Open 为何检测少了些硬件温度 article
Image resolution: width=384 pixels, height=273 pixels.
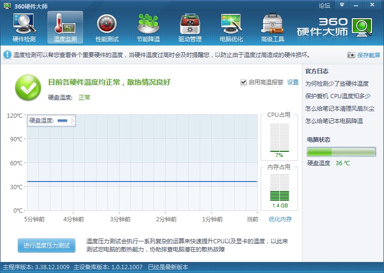pos(337,84)
